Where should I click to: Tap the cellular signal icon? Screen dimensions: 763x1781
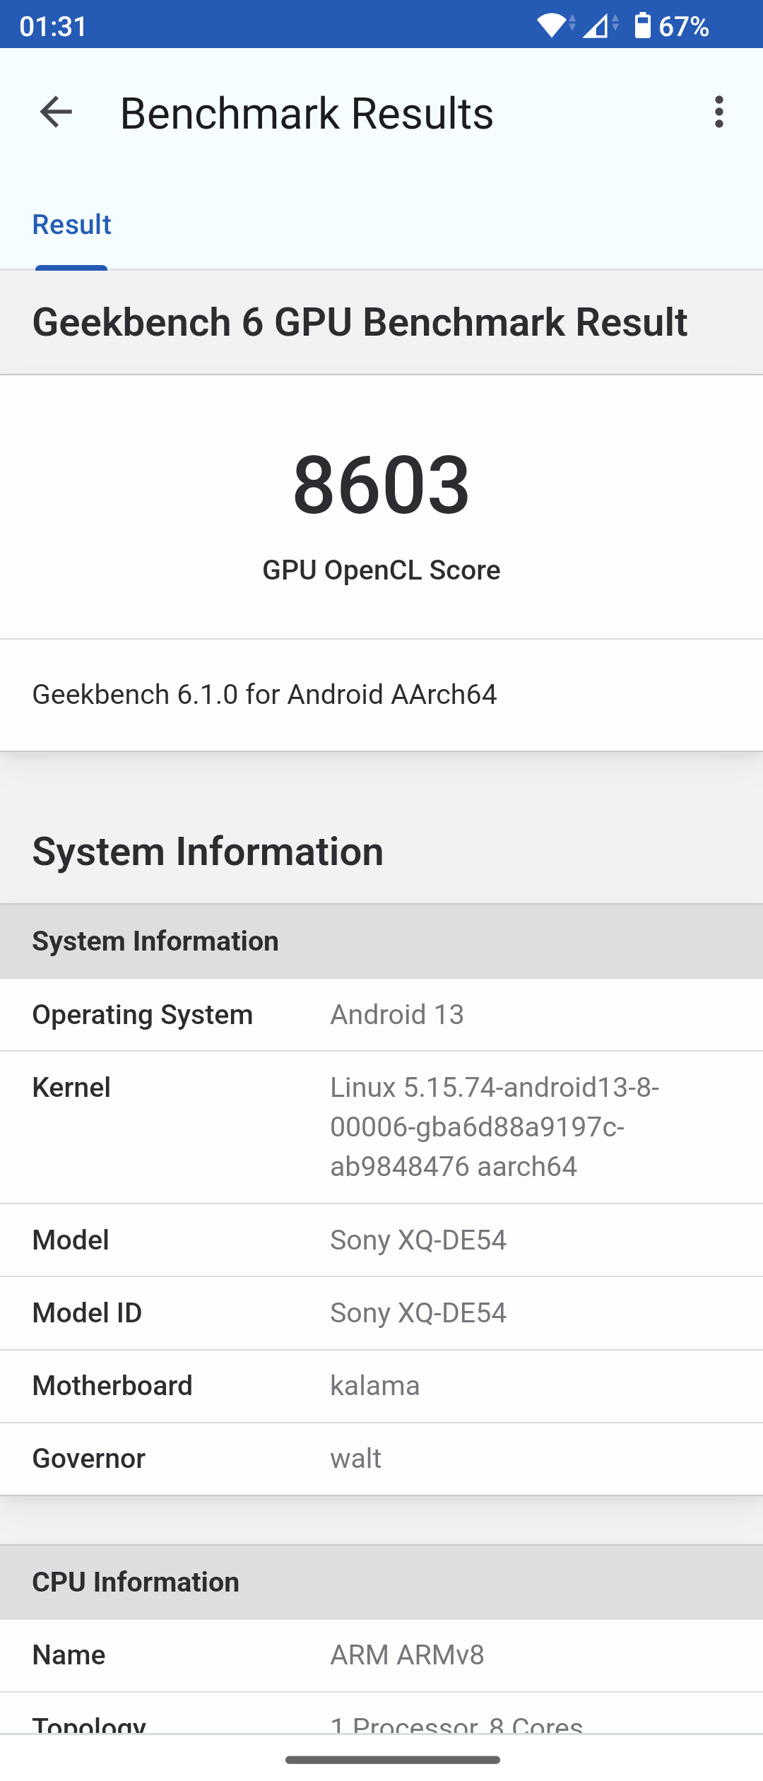[598, 26]
